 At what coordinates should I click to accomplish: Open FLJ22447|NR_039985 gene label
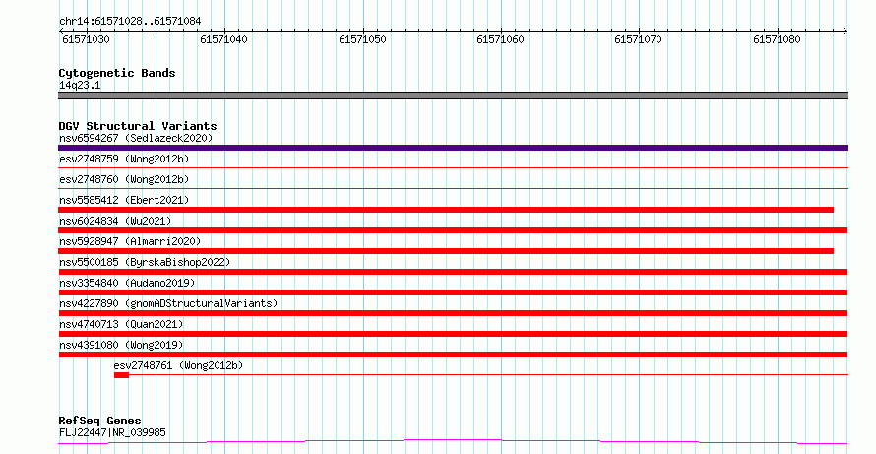112,432
